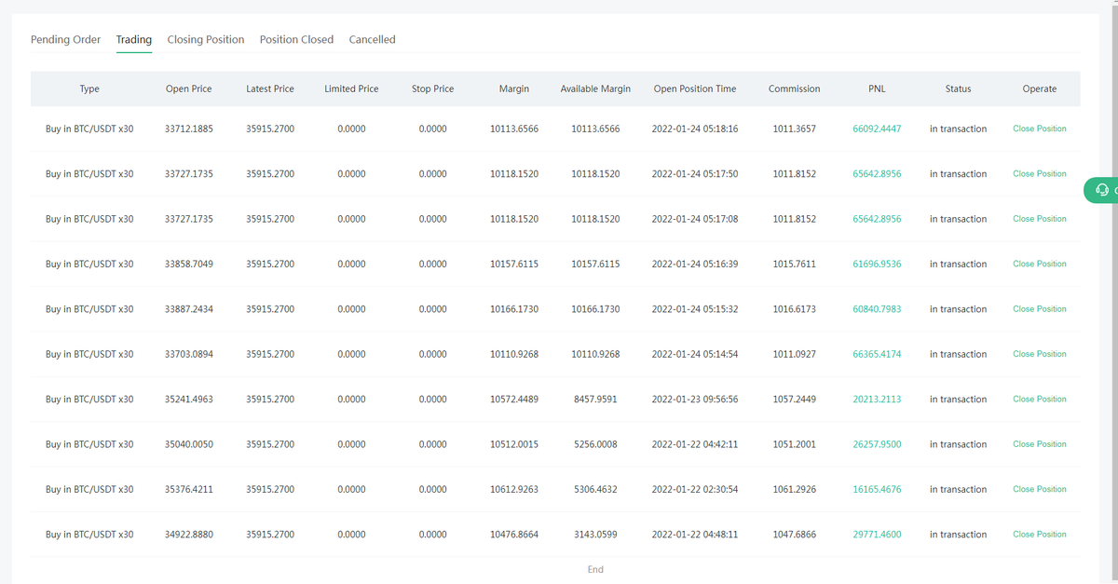Click the End label below the table
Viewport: 1118px width, 584px height.
[595, 569]
